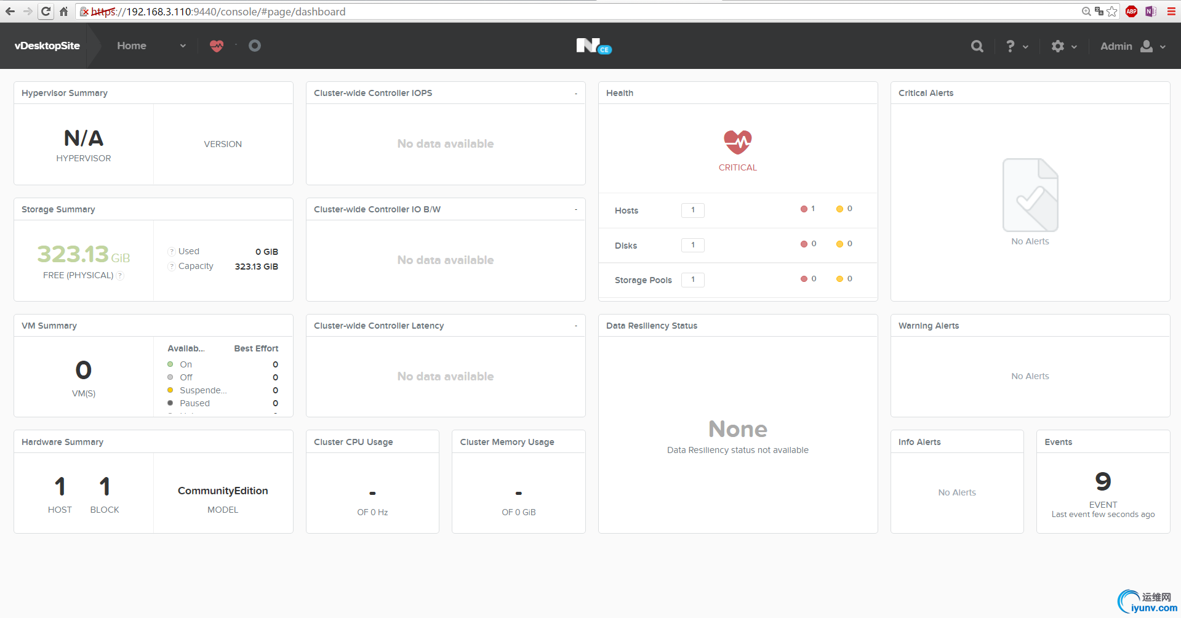Click the red critical dot for Disks
1181x618 pixels.
click(x=804, y=244)
